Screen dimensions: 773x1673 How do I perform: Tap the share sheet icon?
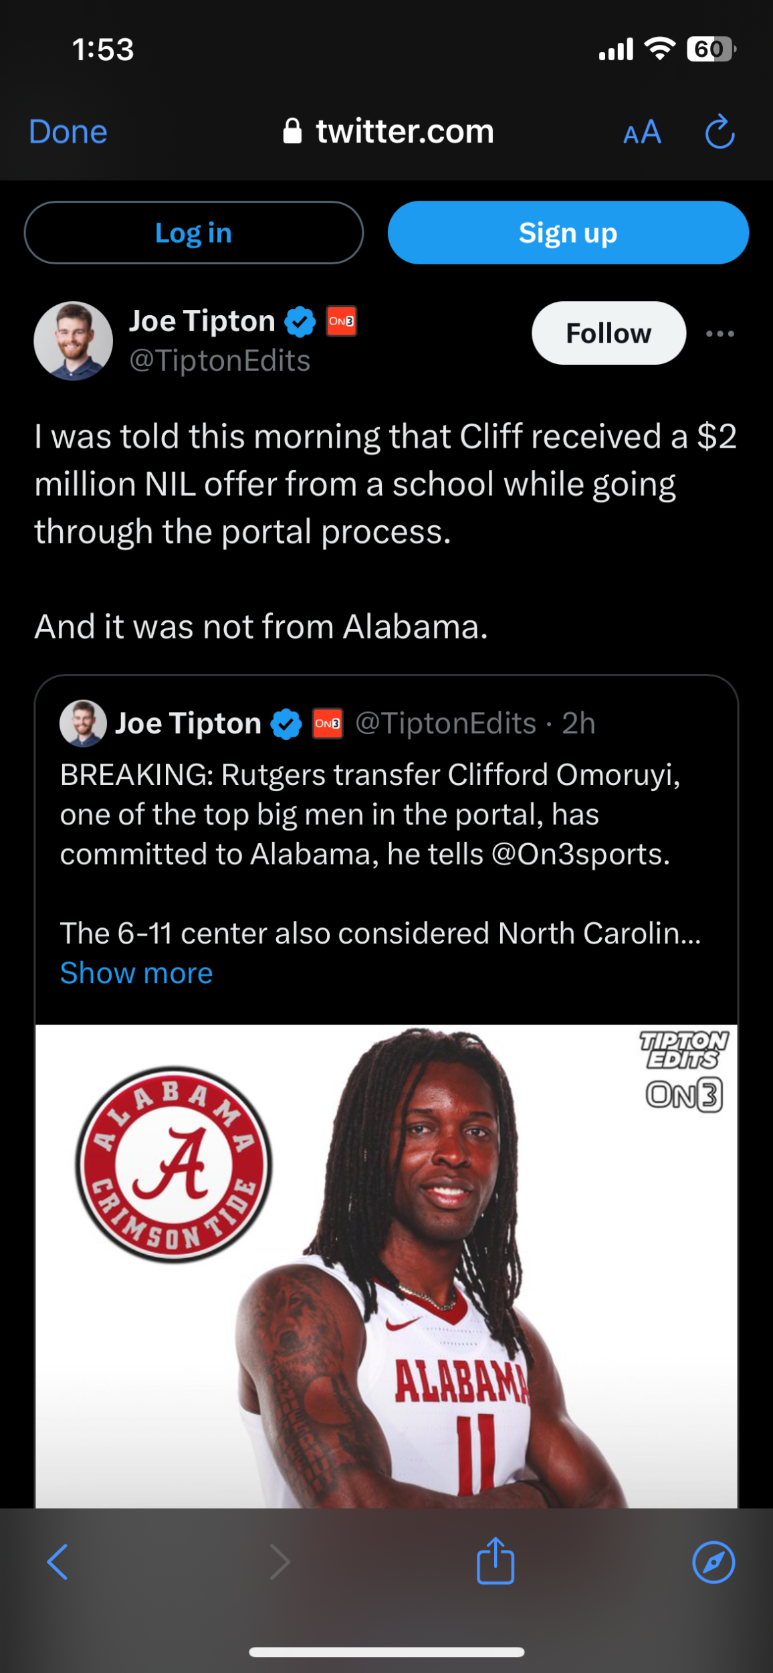click(495, 1561)
